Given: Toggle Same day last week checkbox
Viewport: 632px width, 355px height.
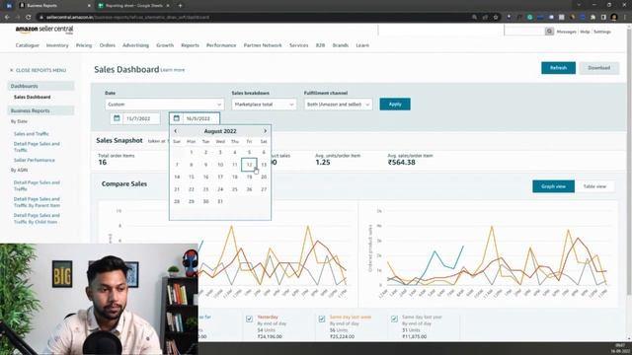Looking at the screenshot, I should tap(322, 319).
